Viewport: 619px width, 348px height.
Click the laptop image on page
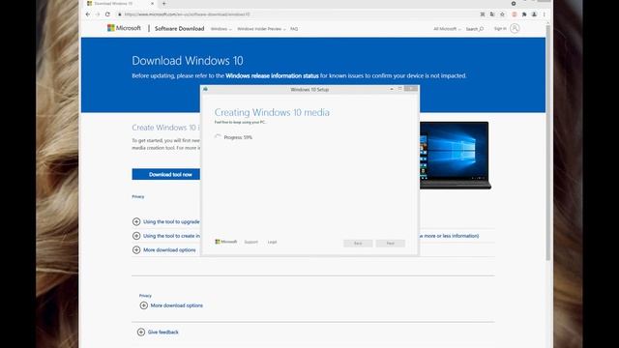pos(456,156)
